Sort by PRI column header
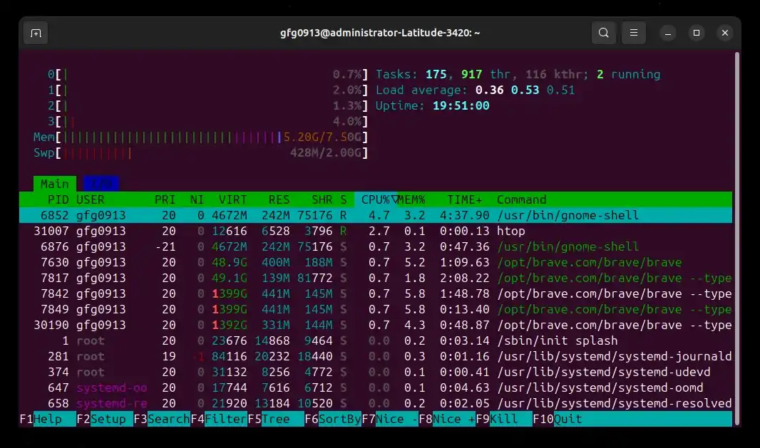The width and height of the screenshot is (760, 448). coord(165,199)
